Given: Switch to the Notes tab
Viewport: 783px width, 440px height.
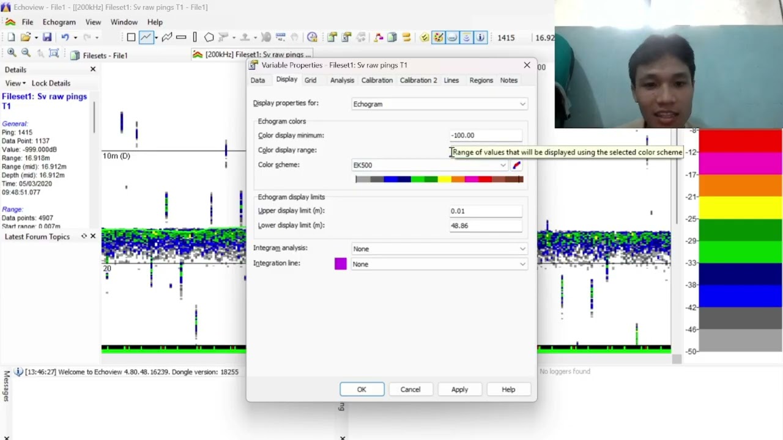Looking at the screenshot, I should (508, 80).
